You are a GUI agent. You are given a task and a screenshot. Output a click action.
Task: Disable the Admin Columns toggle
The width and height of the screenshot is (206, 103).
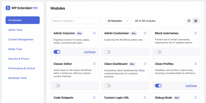tap(57, 52)
